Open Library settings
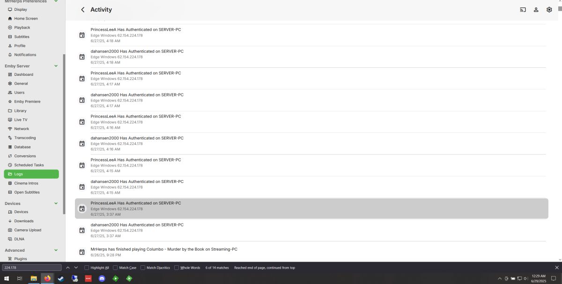 point(31,111)
